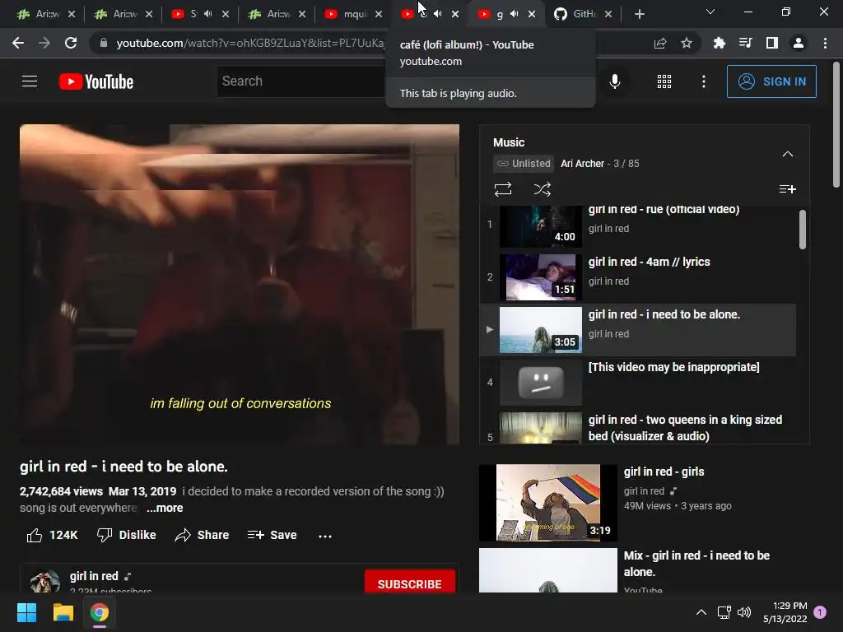The image size is (843, 632).
Task: Bookmark this tab with star icon
Action: [687, 43]
